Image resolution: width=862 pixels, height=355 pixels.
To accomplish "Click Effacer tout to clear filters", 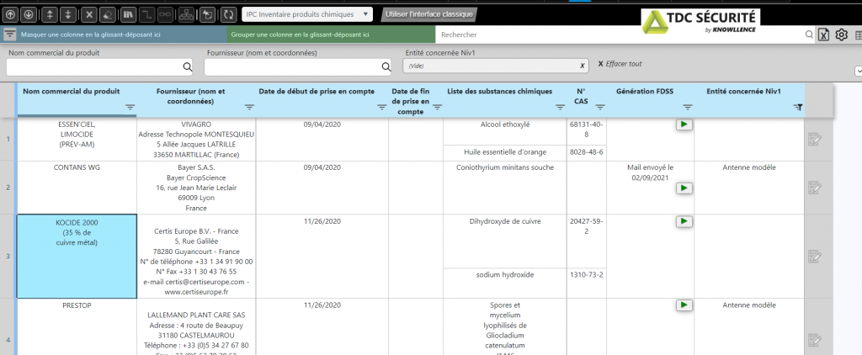I will 620,64.
